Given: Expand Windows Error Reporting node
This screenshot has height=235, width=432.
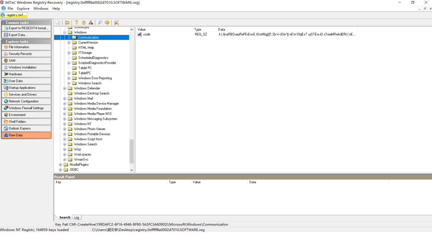Looking at the screenshot, I should click(69, 78).
